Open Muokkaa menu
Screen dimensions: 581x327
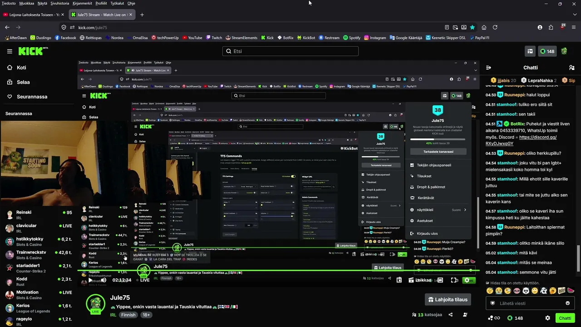pyautogui.click(x=26, y=3)
